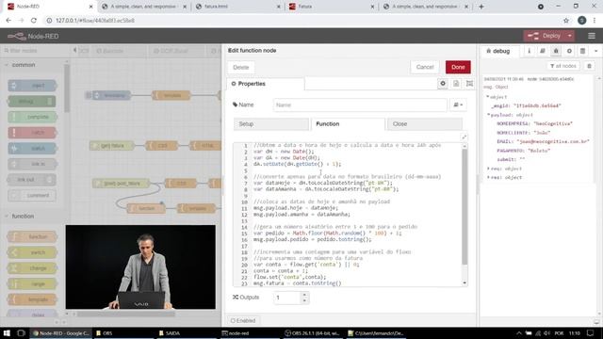Expand the req object in debug
Viewport: 603px width, 339px height.
[488, 169]
